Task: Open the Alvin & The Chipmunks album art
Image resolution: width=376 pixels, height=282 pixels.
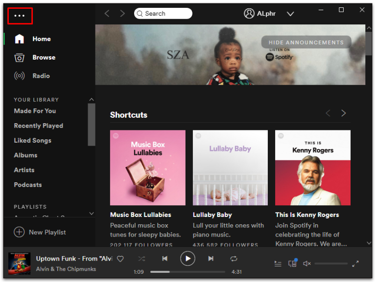Action: [x=19, y=263]
